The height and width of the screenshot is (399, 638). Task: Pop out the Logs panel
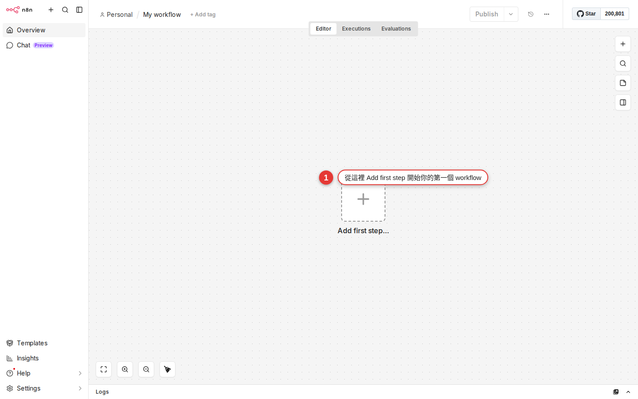click(x=616, y=392)
